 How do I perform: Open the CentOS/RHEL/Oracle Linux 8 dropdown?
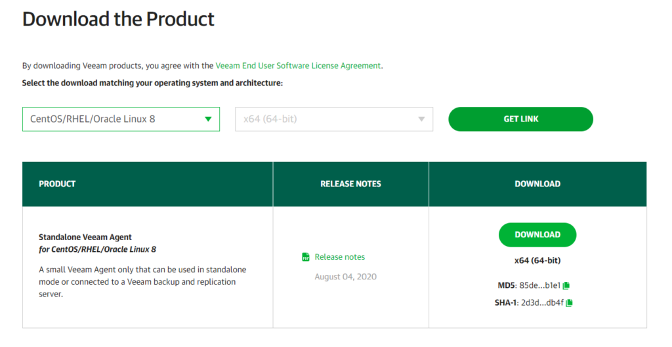point(121,119)
